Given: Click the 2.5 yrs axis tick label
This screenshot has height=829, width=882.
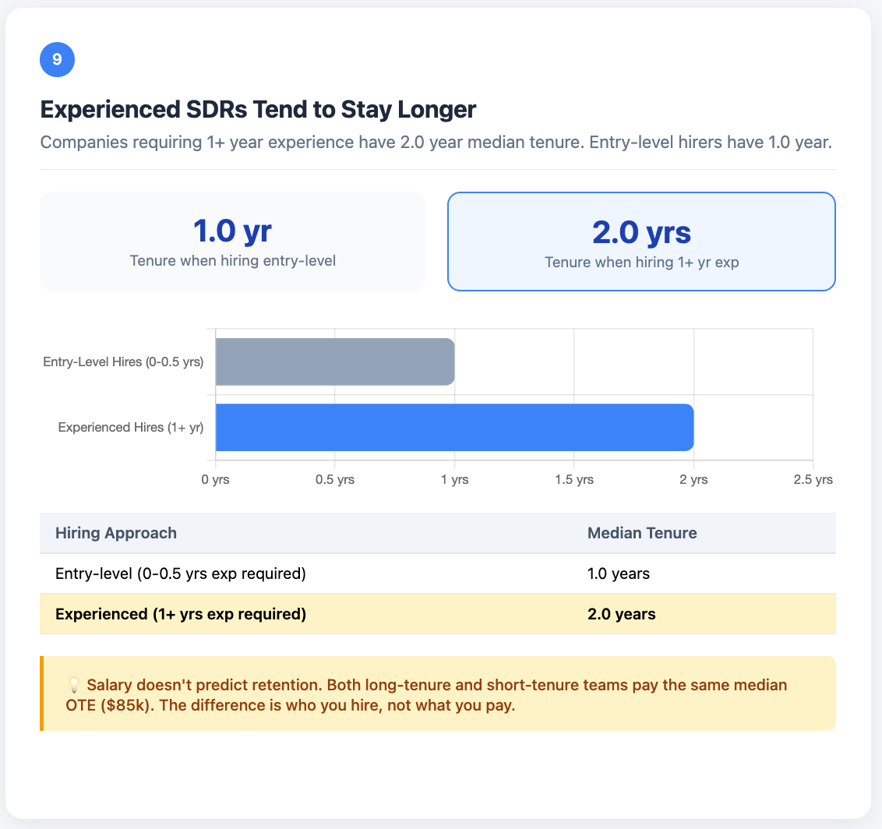Looking at the screenshot, I should point(813,479).
